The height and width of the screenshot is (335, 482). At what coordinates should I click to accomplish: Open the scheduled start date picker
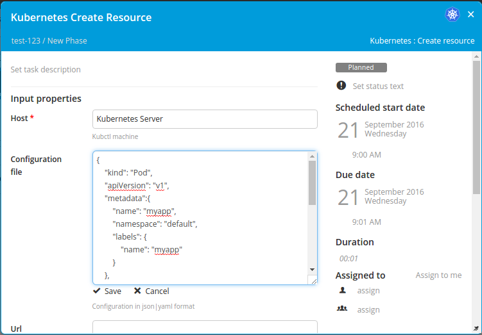click(x=381, y=129)
